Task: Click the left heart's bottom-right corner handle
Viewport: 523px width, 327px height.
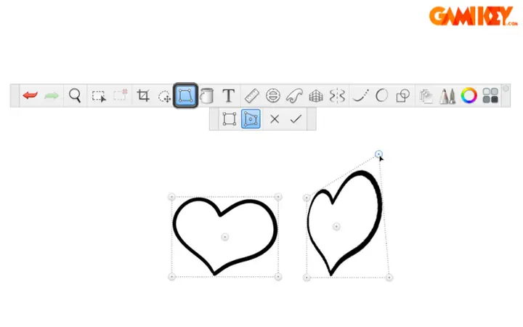Action: [x=278, y=277]
